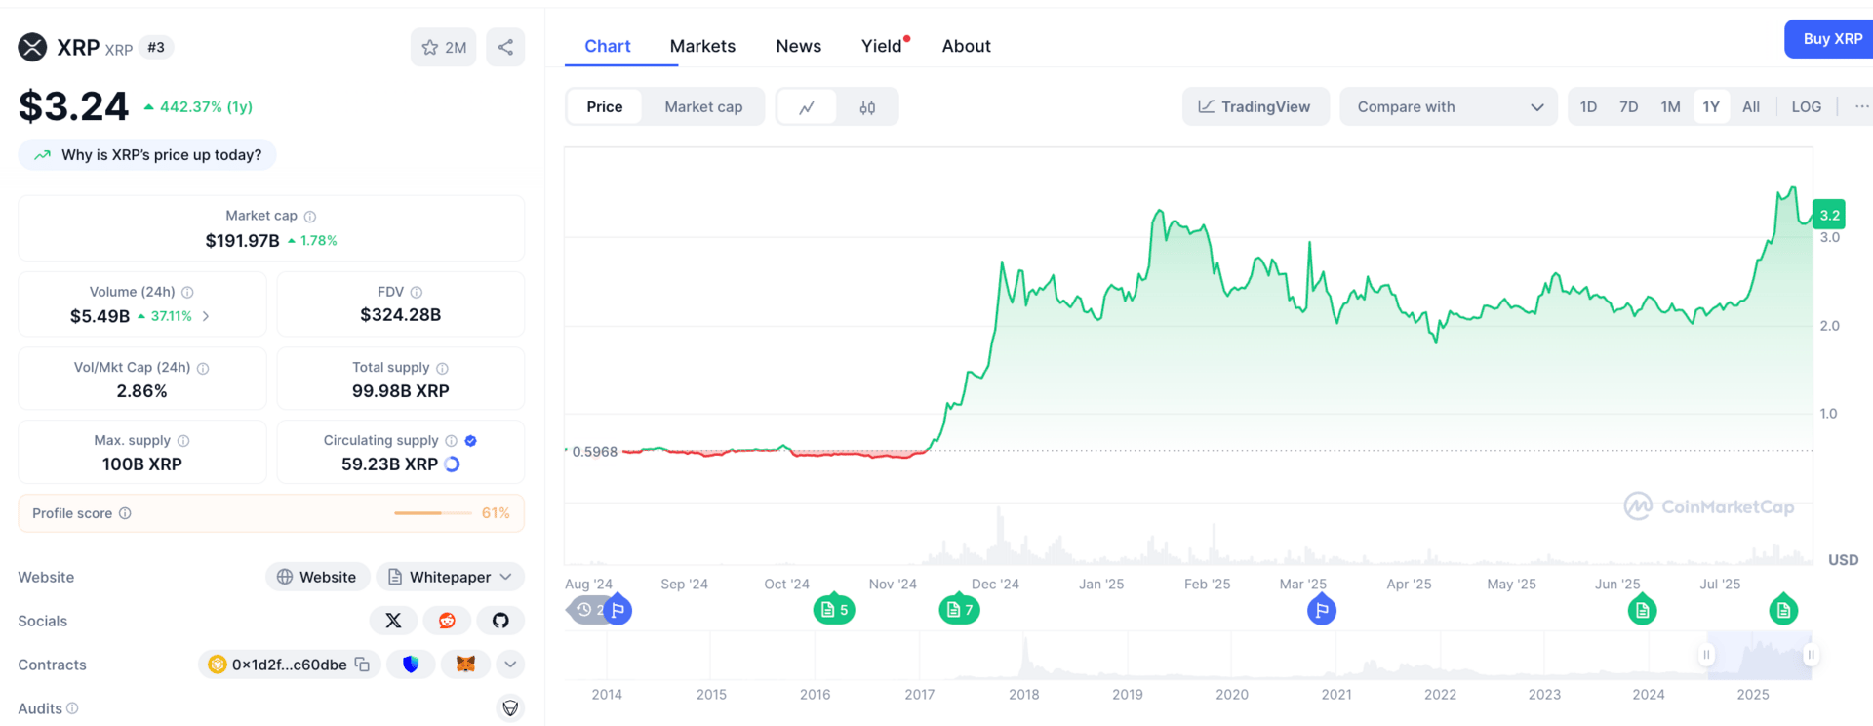The image size is (1873, 726).
Task: Click the gray history clock marker
Action: [586, 610]
